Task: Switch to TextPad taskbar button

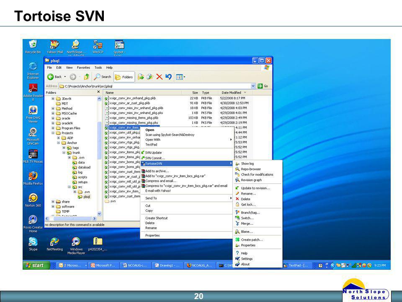Action: 296,265
